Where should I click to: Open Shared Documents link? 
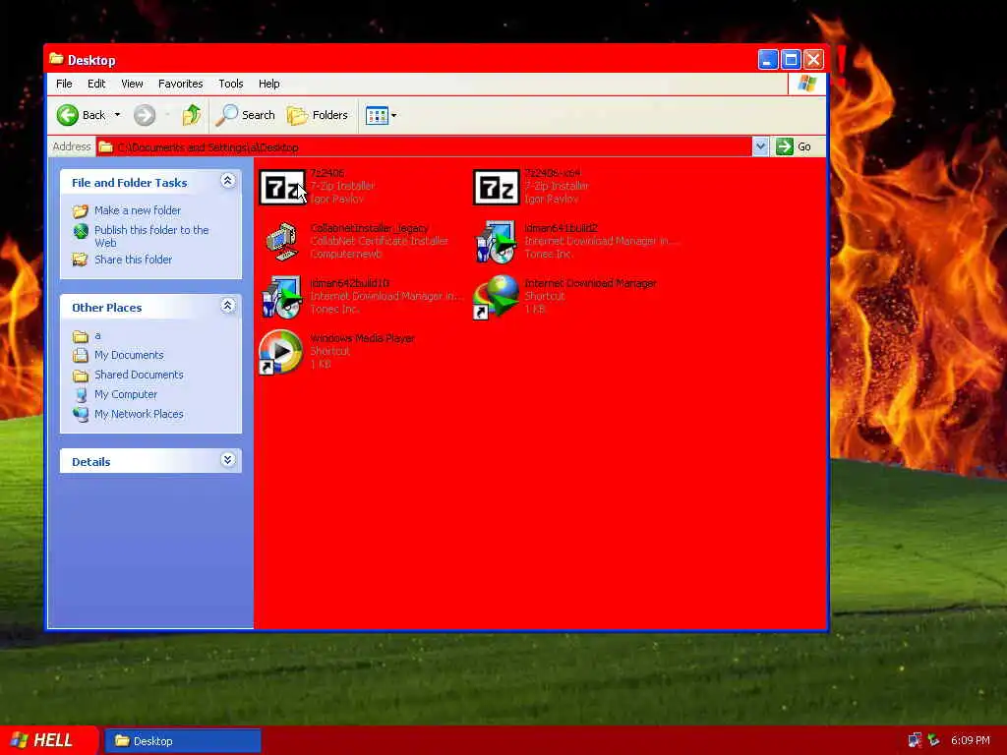(139, 375)
